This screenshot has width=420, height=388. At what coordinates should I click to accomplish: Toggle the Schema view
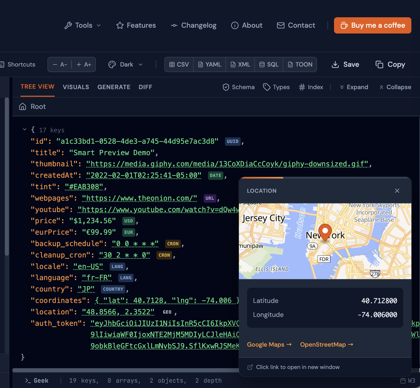pos(238,87)
